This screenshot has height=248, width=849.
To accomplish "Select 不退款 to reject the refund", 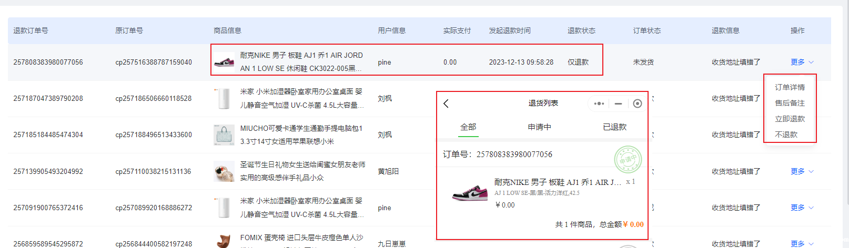I will pyautogui.click(x=786, y=135).
